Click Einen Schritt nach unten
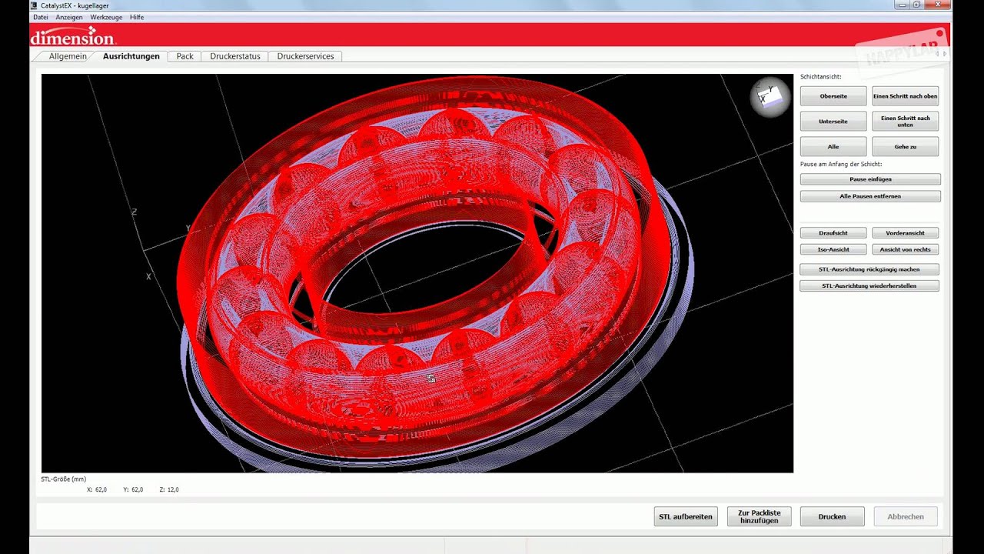 (905, 122)
